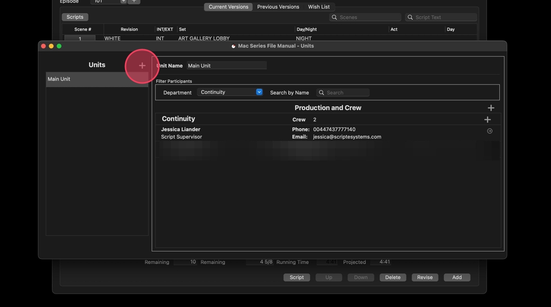Open Jessica Liander details arrow icon

tap(490, 131)
